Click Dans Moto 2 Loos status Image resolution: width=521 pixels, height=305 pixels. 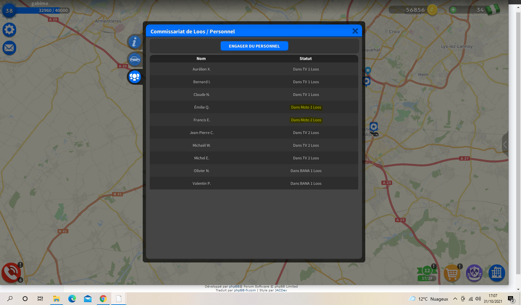pos(306,120)
